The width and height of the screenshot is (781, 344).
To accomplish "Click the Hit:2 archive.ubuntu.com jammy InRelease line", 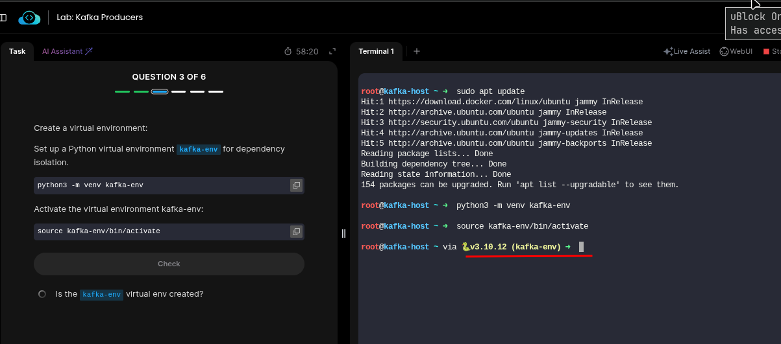I will 484,112.
